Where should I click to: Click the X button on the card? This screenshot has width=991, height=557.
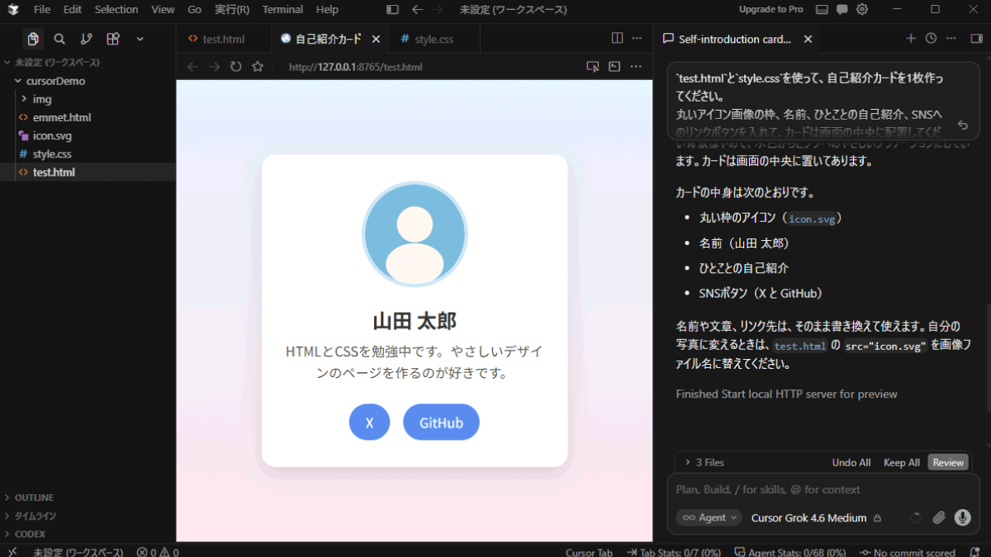click(369, 422)
